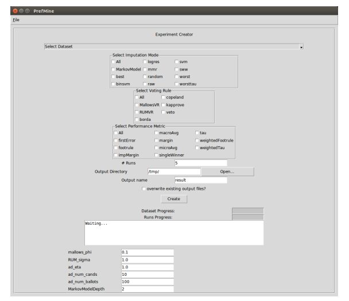Click the Dataset Progress bar
The height and width of the screenshot is (301, 349).
pyautogui.click(x=247, y=210)
